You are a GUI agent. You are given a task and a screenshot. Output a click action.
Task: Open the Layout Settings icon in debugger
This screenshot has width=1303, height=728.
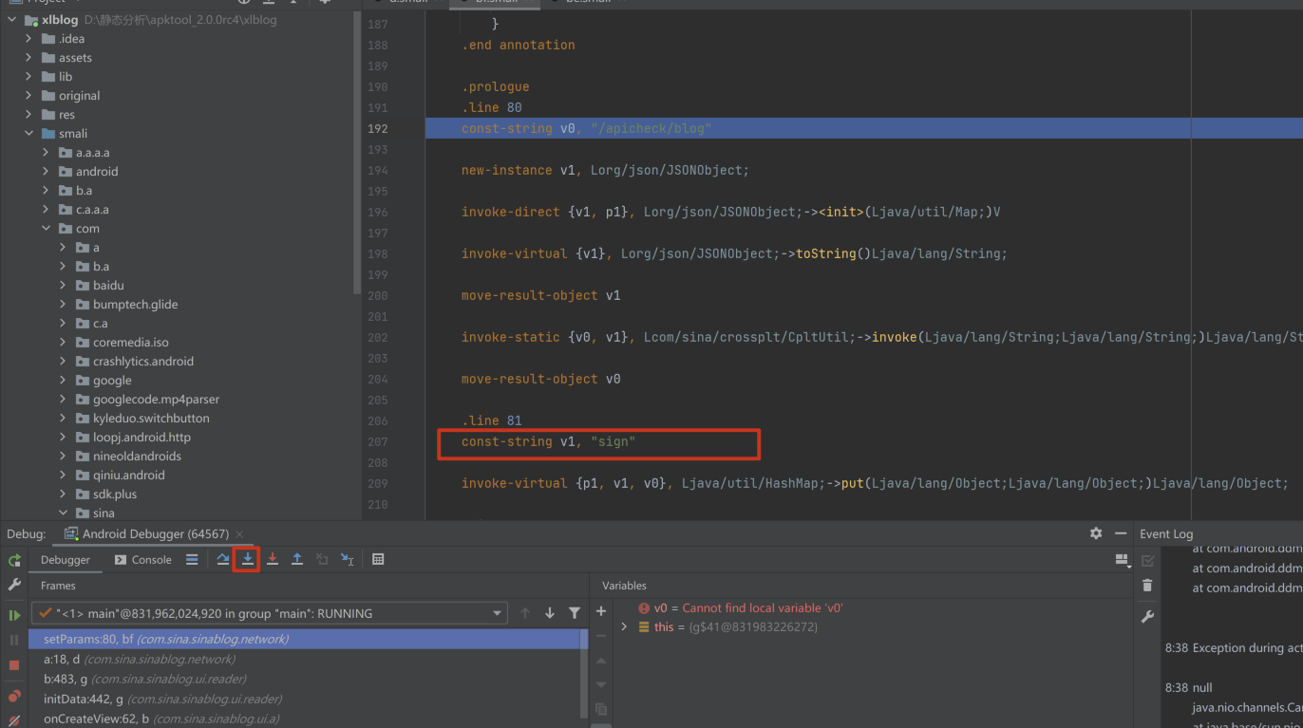pos(1122,560)
